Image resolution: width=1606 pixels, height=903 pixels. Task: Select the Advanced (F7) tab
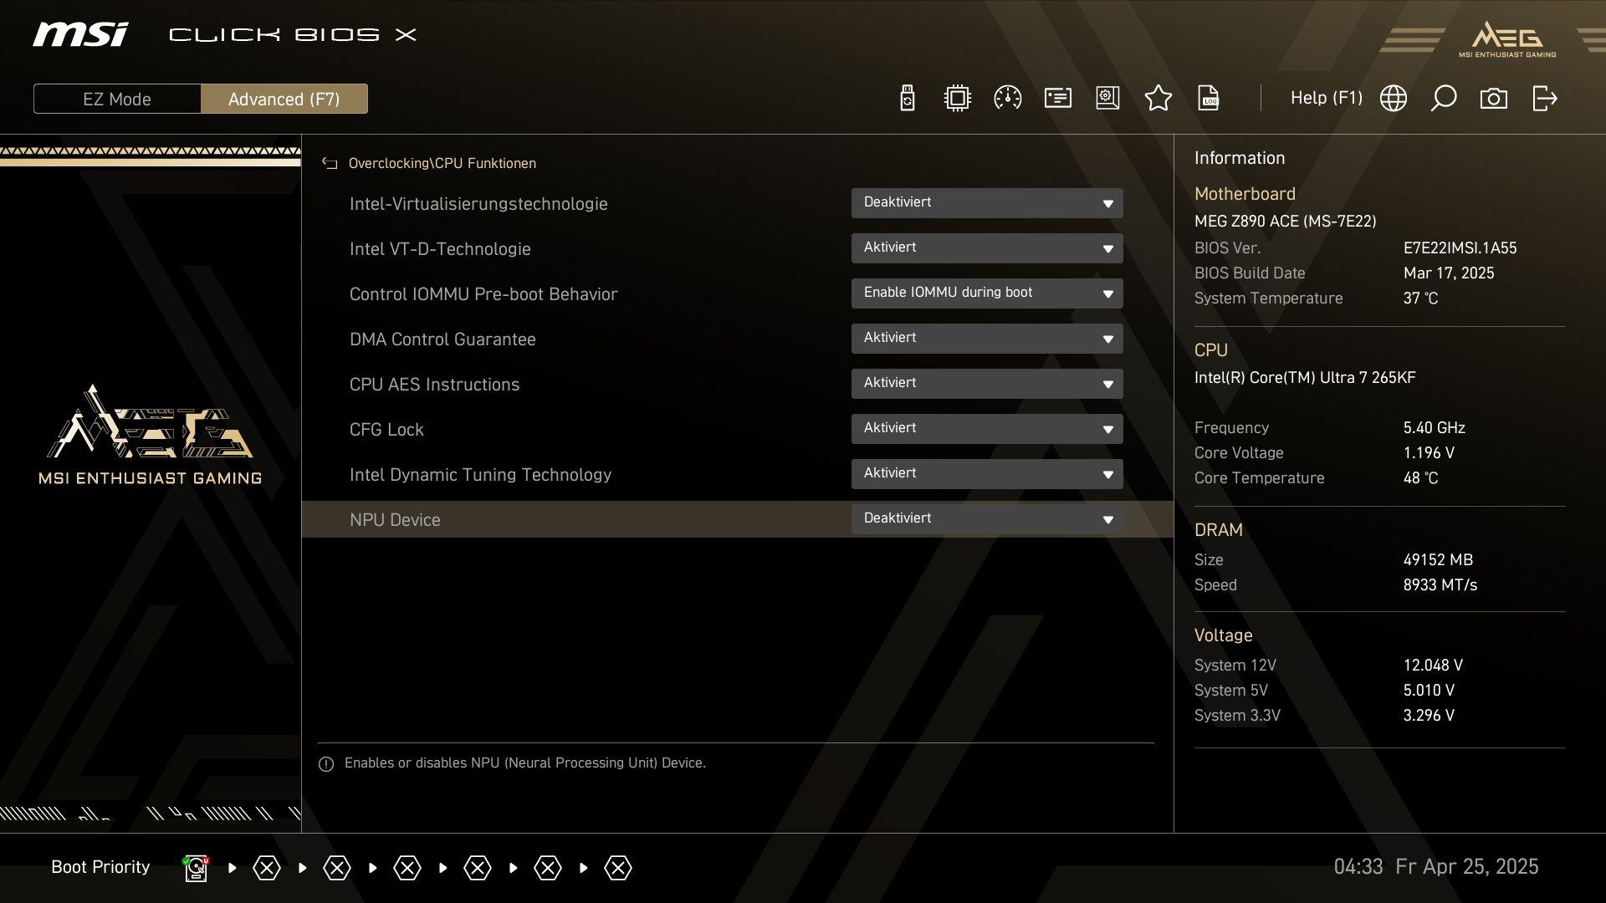[284, 99]
